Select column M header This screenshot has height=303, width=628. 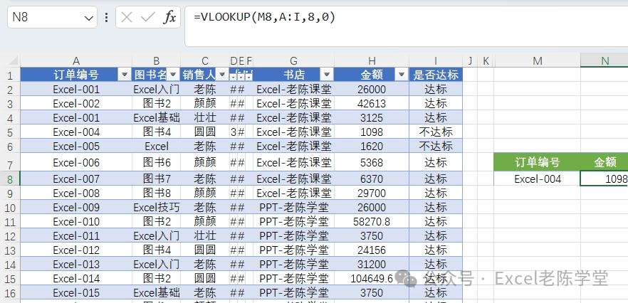tap(537, 61)
